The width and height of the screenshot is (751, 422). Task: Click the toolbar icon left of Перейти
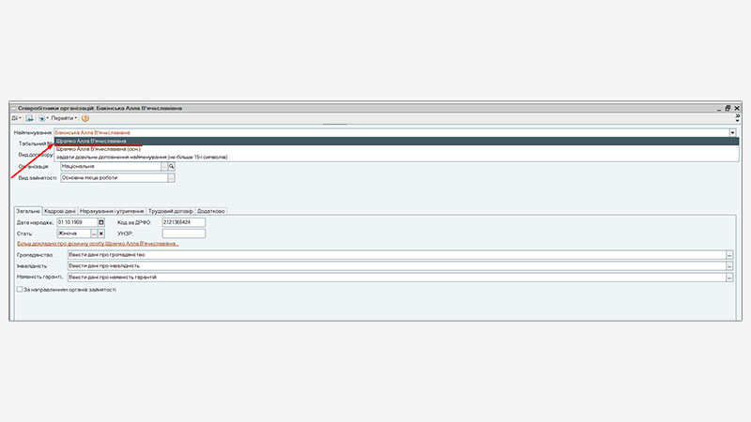click(x=42, y=119)
